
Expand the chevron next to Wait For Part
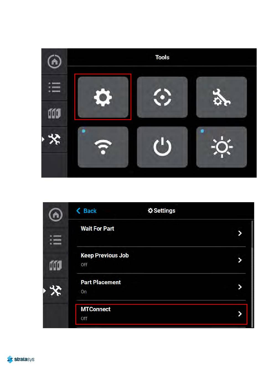[x=240, y=233]
